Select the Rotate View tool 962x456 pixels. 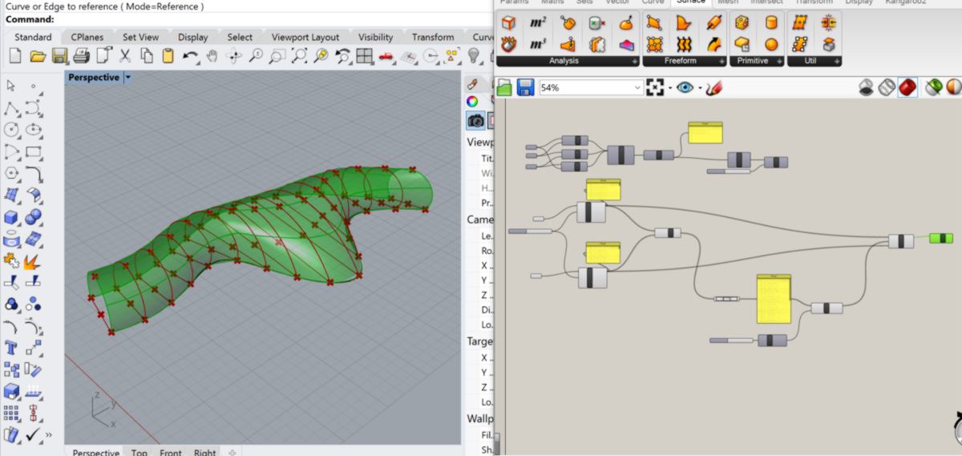(x=234, y=56)
